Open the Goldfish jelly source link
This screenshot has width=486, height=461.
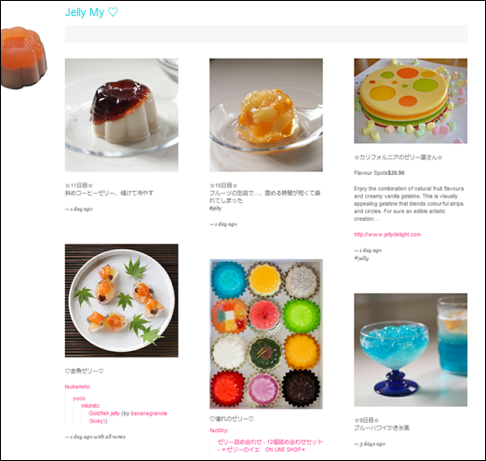click(104, 414)
